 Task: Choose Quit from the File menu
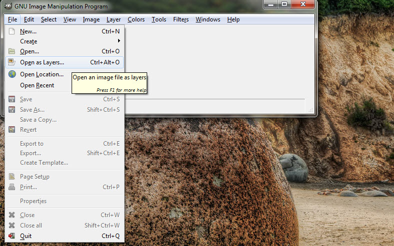click(65, 236)
